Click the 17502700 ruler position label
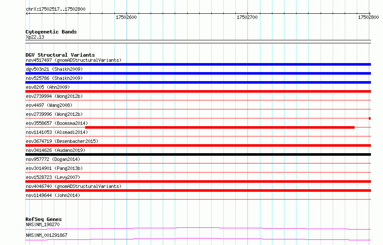The height and width of the screenshot is (245, 383). click(x=247, y=17)
